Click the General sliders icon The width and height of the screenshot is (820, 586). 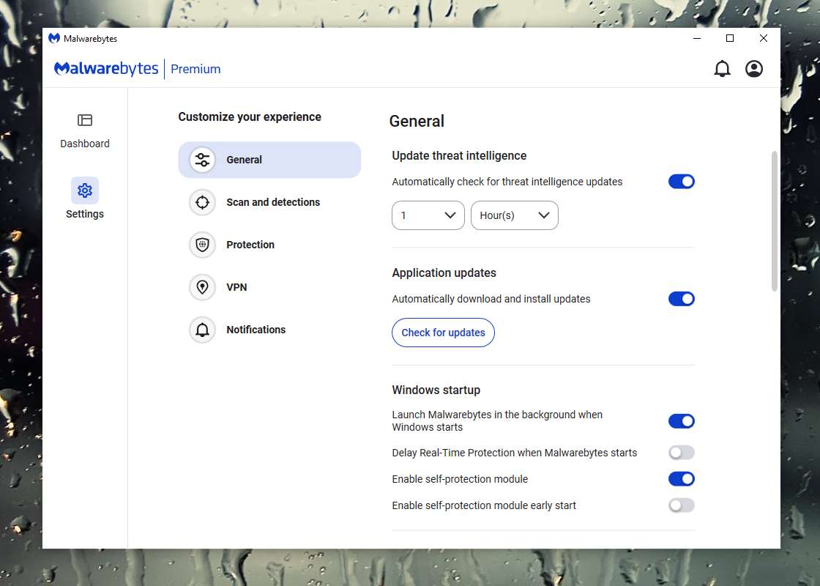pos(202,160)
